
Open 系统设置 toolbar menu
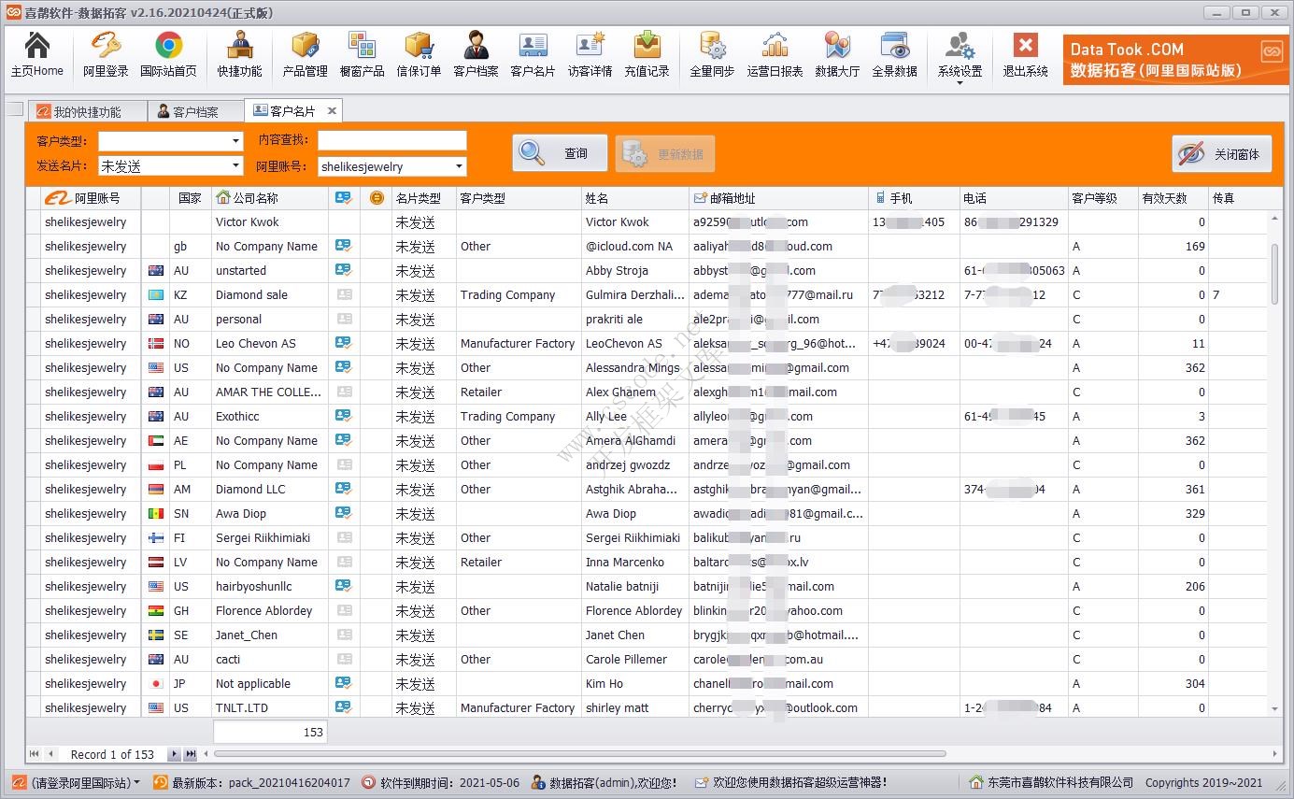point(960,57)
